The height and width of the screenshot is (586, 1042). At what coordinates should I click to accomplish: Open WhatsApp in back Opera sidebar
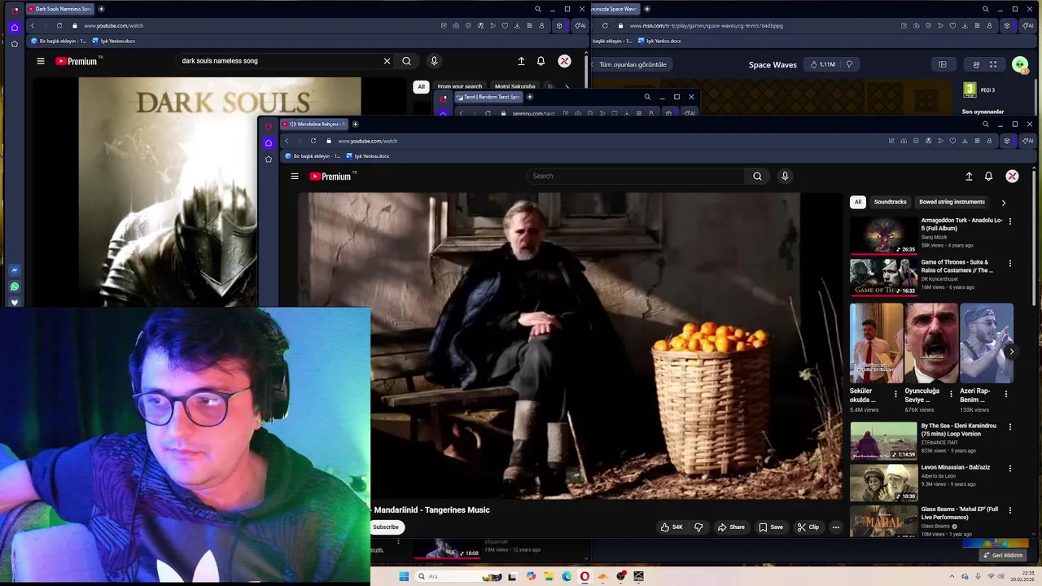pos(15,286)
